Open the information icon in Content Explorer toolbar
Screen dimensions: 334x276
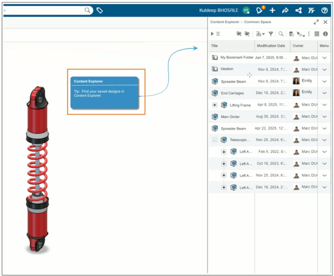pos(326,34)
